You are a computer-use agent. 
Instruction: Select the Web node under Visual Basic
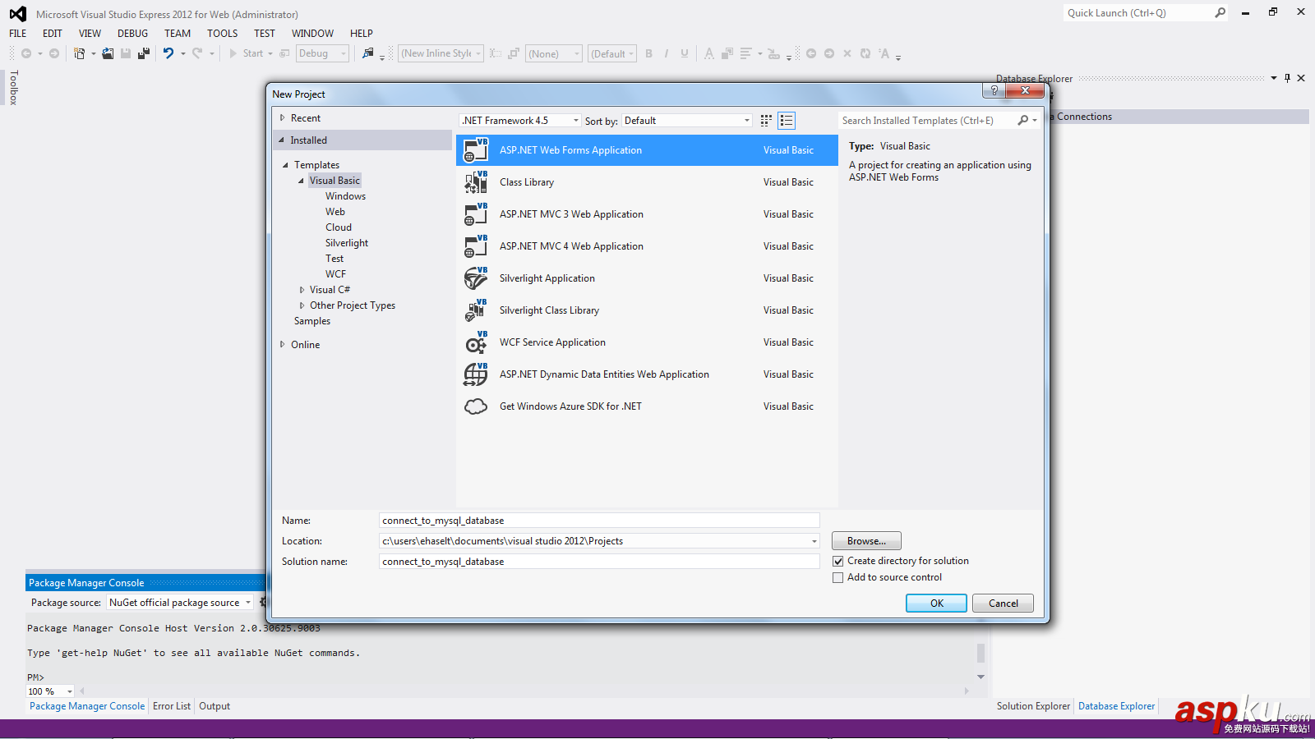pyautogui.click(x=335, y=212)
